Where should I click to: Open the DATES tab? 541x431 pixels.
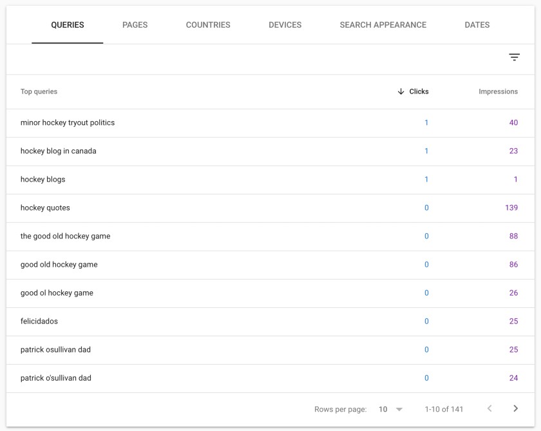477,24
